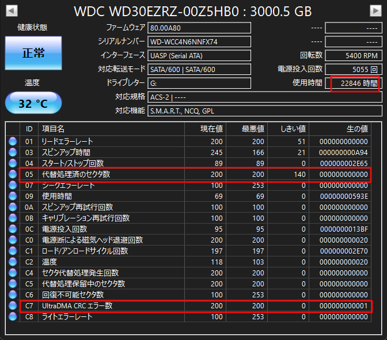Select the 電源断による磁気ヘッド退避回数 attribute name
The height and width of the screenshot is (340, 387).
tap(93, 240)
